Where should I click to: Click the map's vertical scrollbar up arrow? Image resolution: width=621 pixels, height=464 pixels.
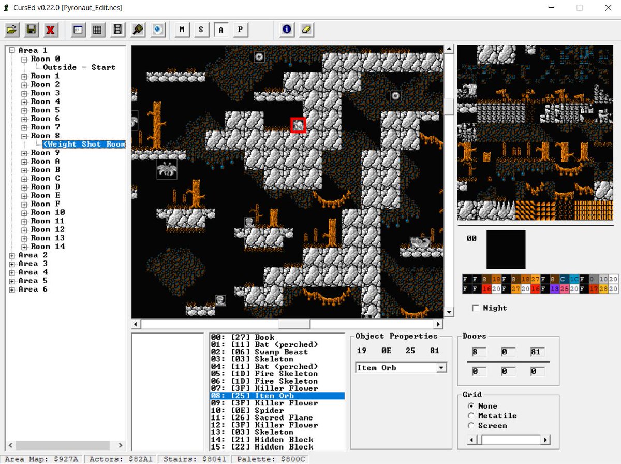tap(449, 49)
